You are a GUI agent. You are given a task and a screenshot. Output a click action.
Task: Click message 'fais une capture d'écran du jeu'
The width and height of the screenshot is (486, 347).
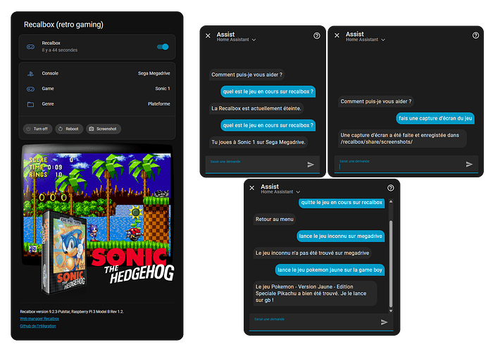435,118
